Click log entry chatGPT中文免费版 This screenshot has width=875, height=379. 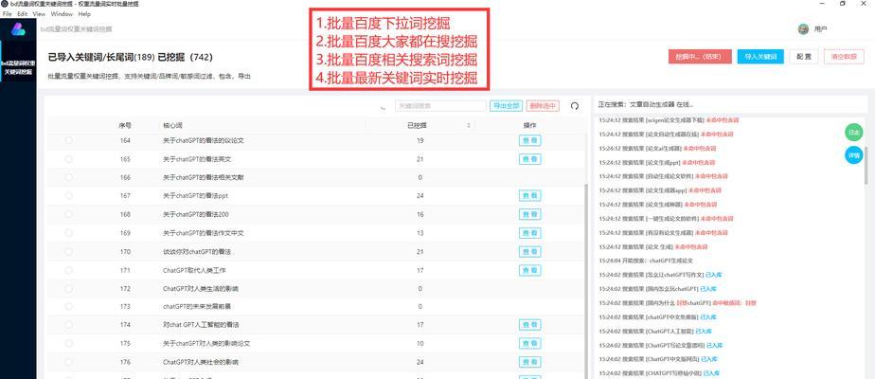657,316
